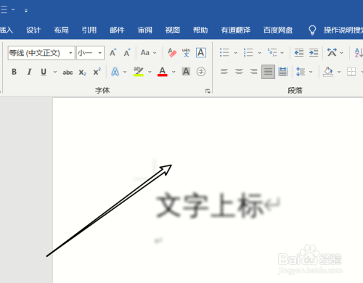Decrease paragraph indent

coord(299,52)
